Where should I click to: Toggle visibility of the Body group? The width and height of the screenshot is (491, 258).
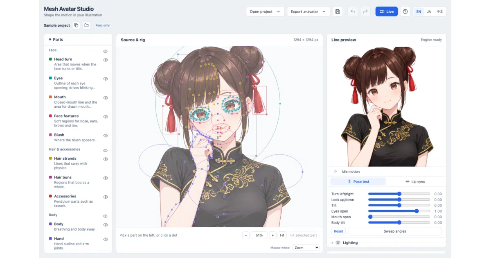[105, 216]
